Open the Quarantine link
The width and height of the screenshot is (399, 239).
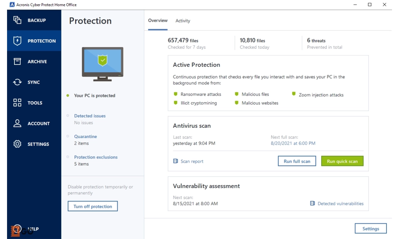(86, 136)
